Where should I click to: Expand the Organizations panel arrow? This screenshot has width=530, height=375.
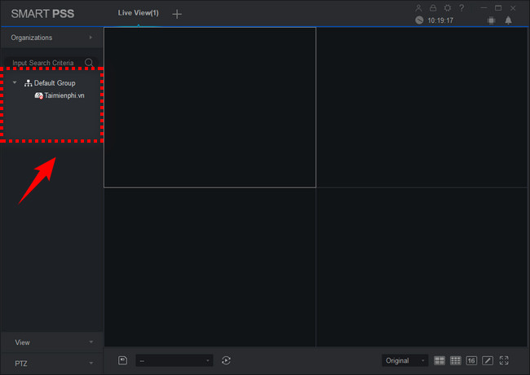[x=91, y=37]
